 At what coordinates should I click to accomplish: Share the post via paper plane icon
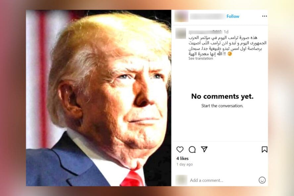tap(204, 149)
